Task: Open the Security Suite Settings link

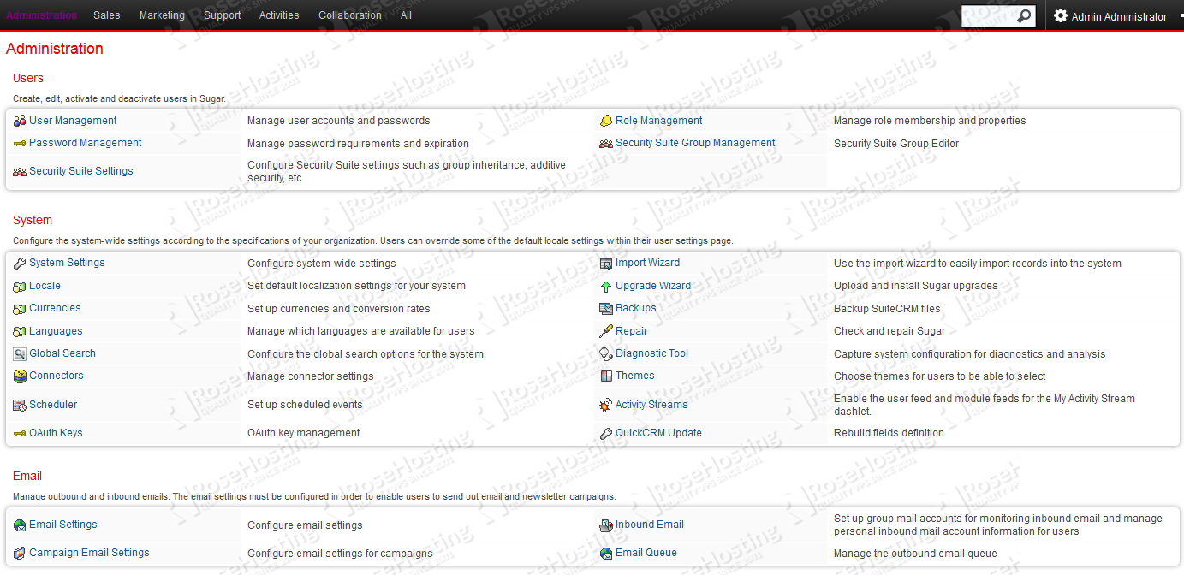Action: 81,171
